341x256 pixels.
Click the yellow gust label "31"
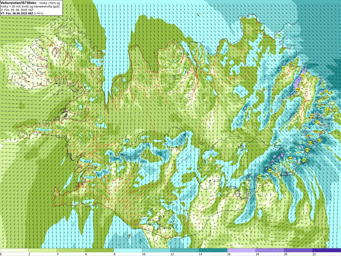point(326,91)
